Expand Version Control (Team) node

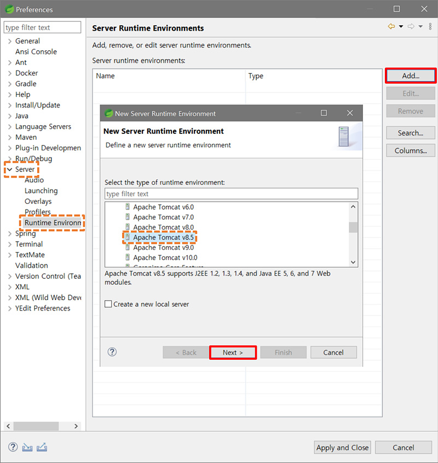click(10, 277)
